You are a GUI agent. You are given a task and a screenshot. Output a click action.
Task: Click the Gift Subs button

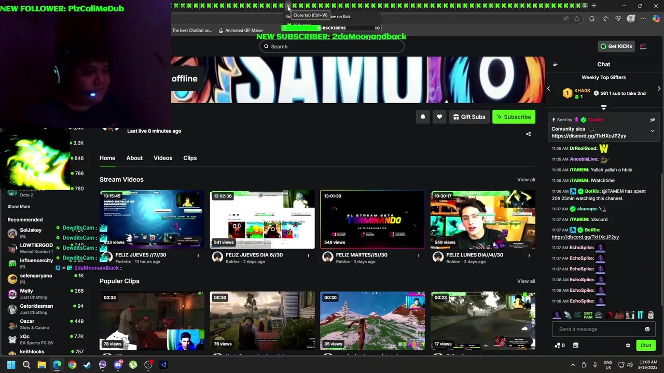(x=468, y=117)
